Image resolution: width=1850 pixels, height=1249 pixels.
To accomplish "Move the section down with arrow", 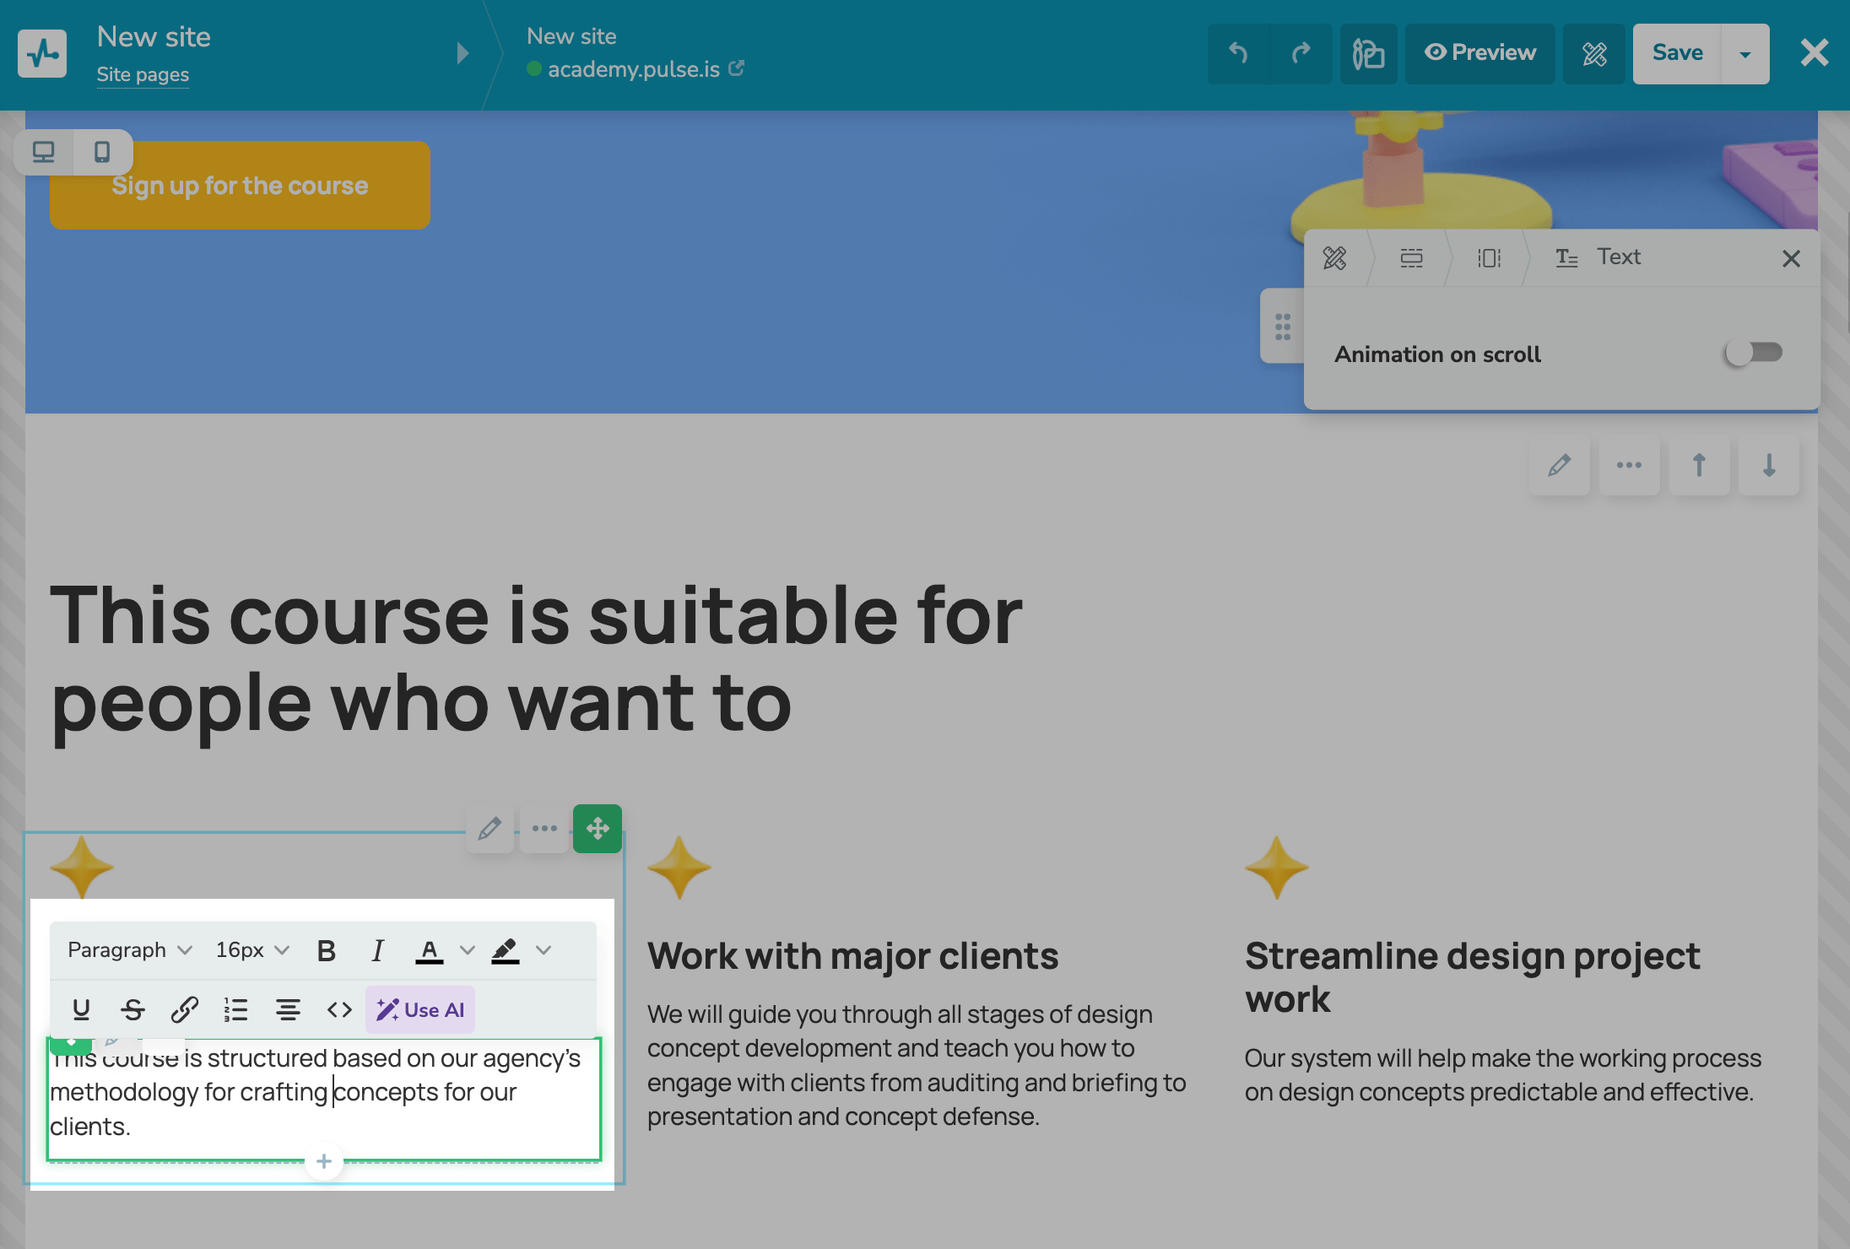I will click(1769, 465).
